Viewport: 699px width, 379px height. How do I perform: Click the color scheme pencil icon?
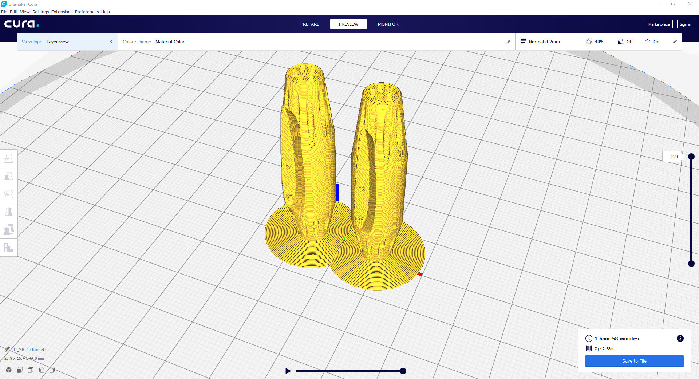[x=509, y=42]
